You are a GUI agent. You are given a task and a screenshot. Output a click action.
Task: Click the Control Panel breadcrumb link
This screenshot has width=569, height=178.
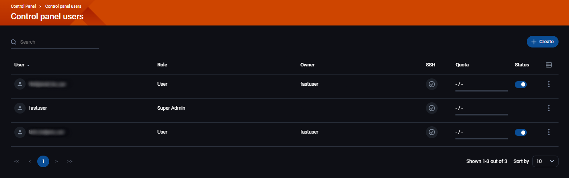point(23,6)
